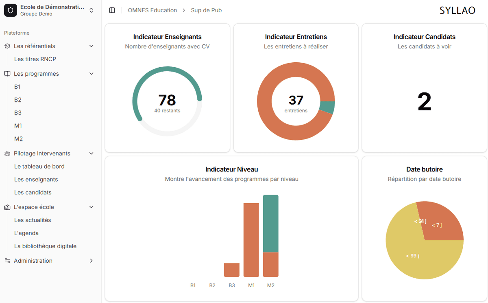The width and height of the screenshot is (488, 303).
Task: Collapse the Les programmes section chevron
Action: (91, 74)
